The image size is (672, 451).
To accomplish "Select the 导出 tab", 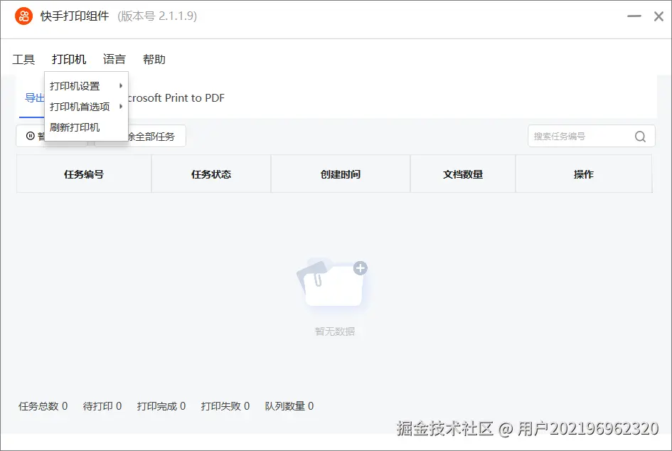I will click(x=34, y=98).
